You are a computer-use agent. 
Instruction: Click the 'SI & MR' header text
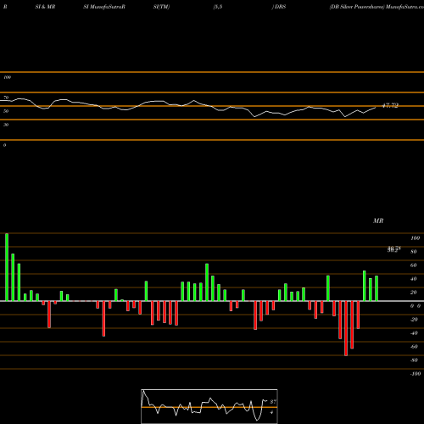(45, 7)
